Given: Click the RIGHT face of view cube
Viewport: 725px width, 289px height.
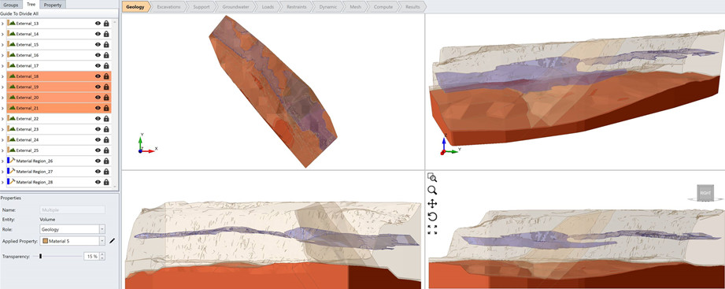Looking at the screenshot, I should click(705, 193).
